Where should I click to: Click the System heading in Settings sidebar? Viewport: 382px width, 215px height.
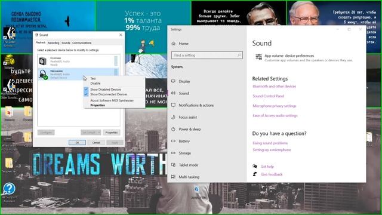(177, 67)
